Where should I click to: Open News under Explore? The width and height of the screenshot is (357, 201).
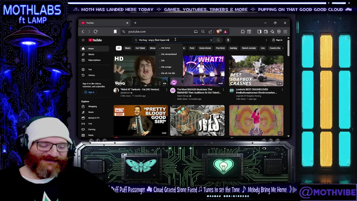[x=95, y=135]
